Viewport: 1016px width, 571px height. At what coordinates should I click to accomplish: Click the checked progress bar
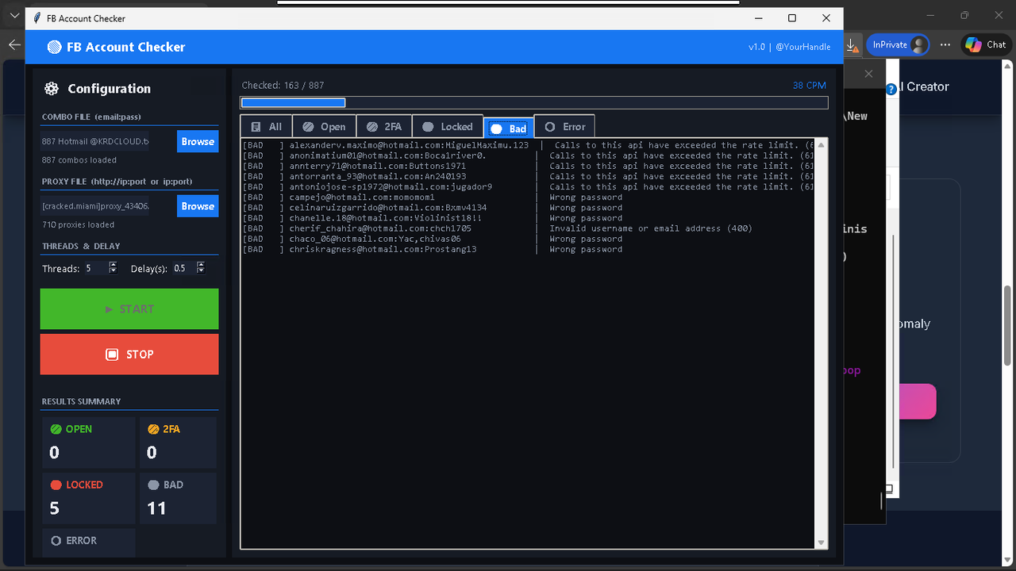click(534, 102)
